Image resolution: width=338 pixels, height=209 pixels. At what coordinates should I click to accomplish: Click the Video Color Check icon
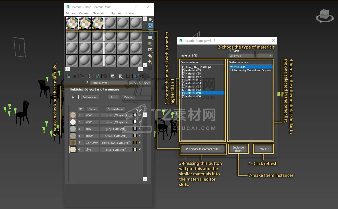click(x=150, y=44)
